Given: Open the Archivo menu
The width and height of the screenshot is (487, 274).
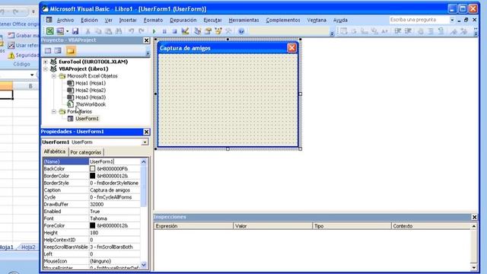Looking at the screenshot, I should [x=65, y=21].
